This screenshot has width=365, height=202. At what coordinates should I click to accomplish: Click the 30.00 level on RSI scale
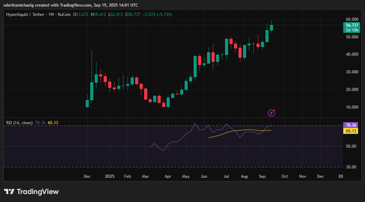click(350, 167)
